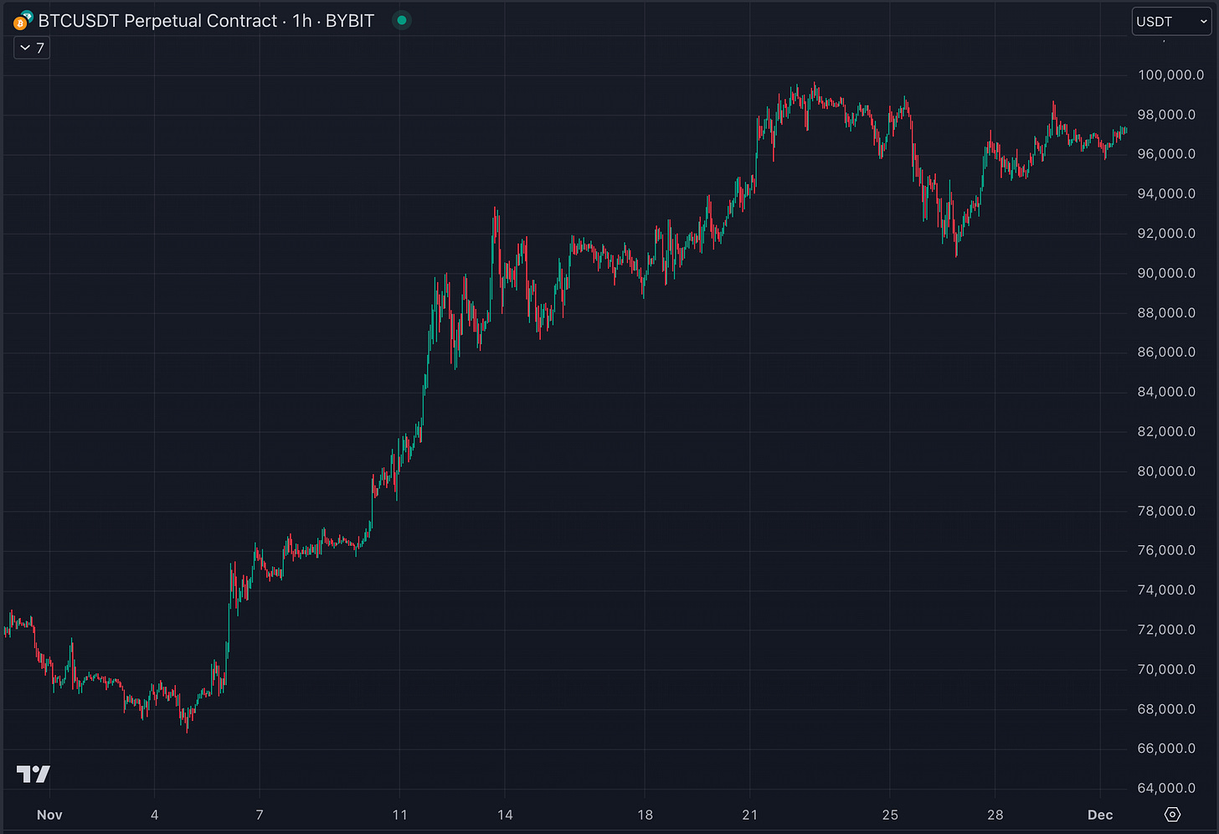Click the 86,000.0 price axis label
Viewport: 1219px width, 834px height.
click(1166, 353)
